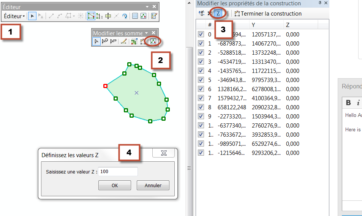The height and width of the screenshot is (216, 362).
Task: Toggle the Edit Vertices tool in Éditeur toolbar
Action: (x=91, y=16)
